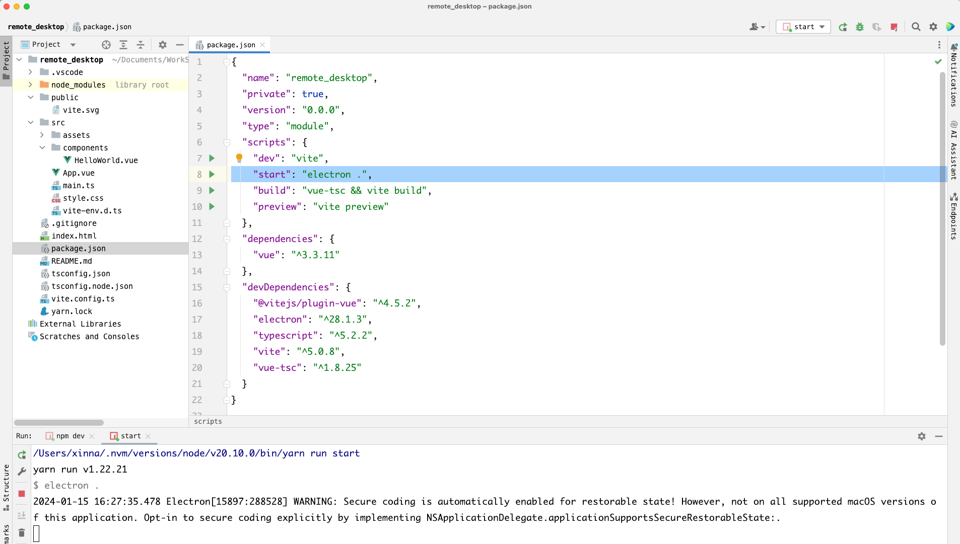Expand the node_modules folder
The image size is (960, 544).
[x=31, y=85]
